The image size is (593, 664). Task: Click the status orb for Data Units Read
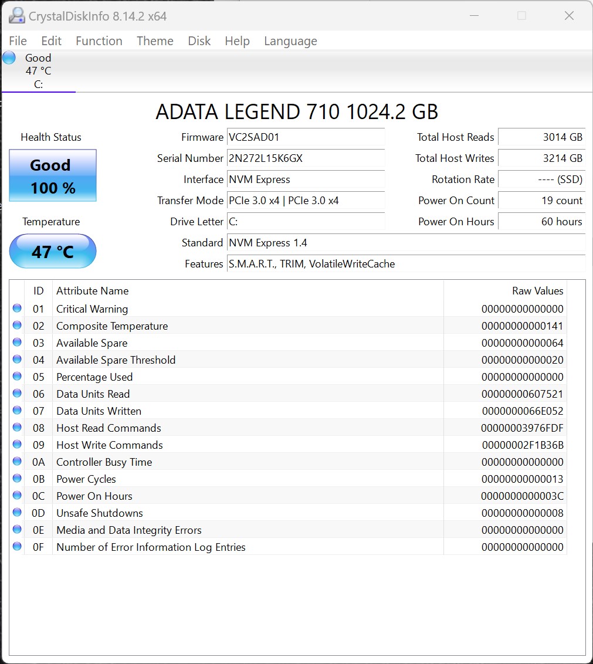pos(17,393)
